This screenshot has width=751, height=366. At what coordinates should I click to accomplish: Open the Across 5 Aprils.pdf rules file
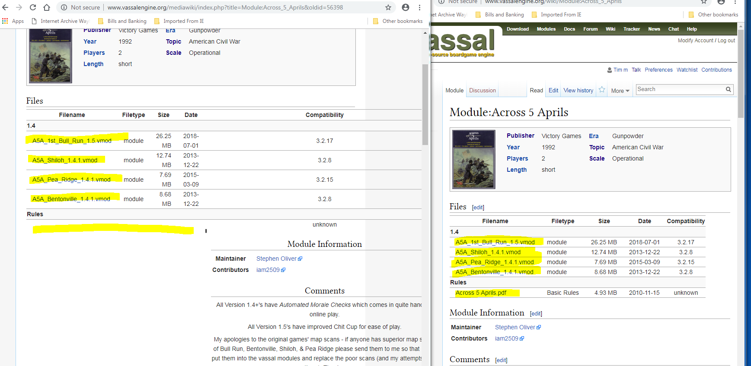pyautogui.click(x=481, y=293)
